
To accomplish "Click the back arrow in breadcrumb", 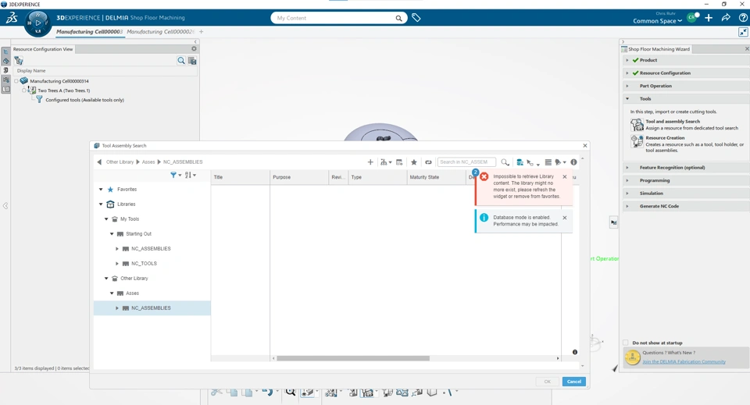I will point(99,162).
